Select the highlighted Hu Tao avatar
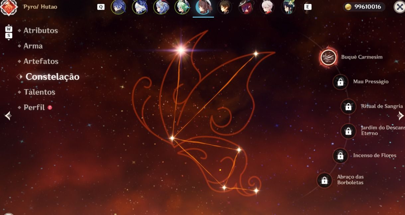The width and height of the screenshot is (405, 215). 203,7
